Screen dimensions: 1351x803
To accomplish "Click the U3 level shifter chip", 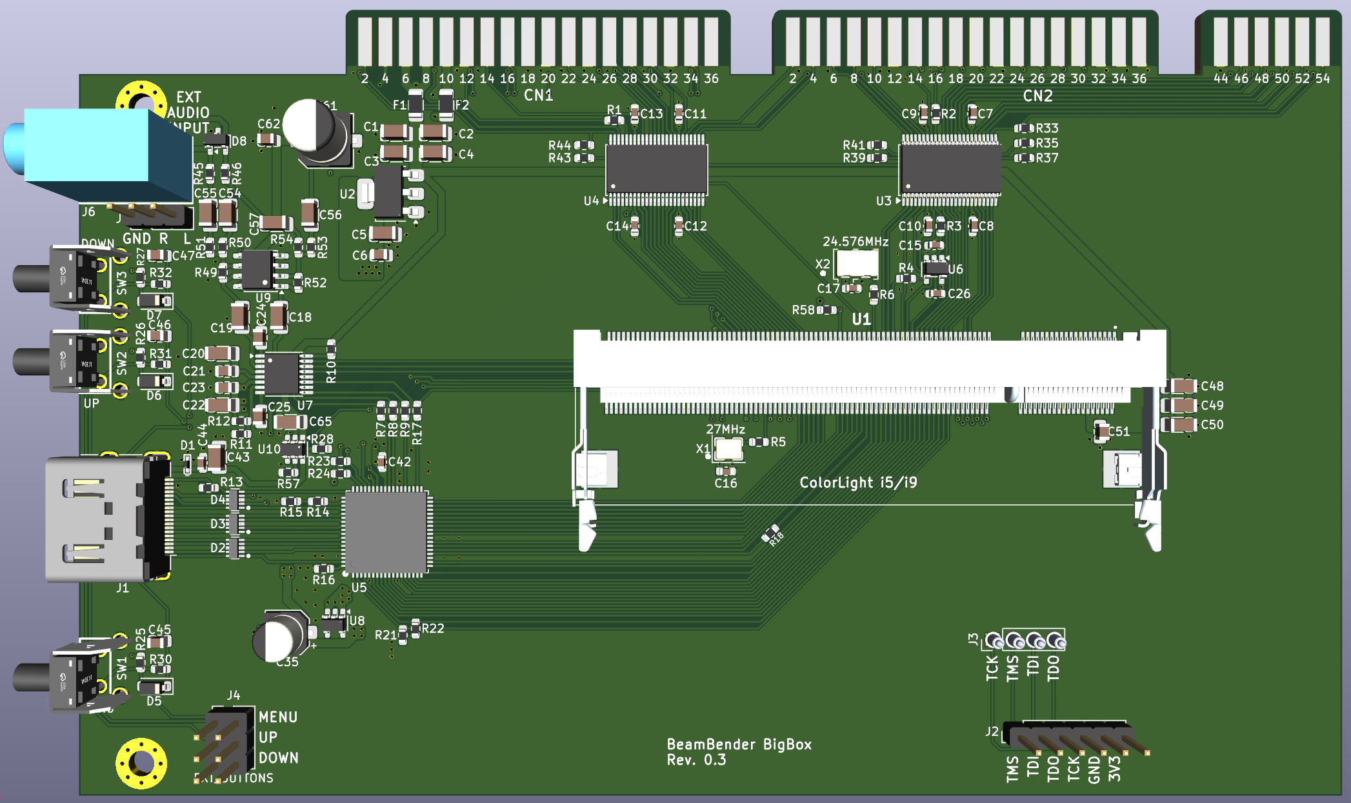I will click(950, 170).
